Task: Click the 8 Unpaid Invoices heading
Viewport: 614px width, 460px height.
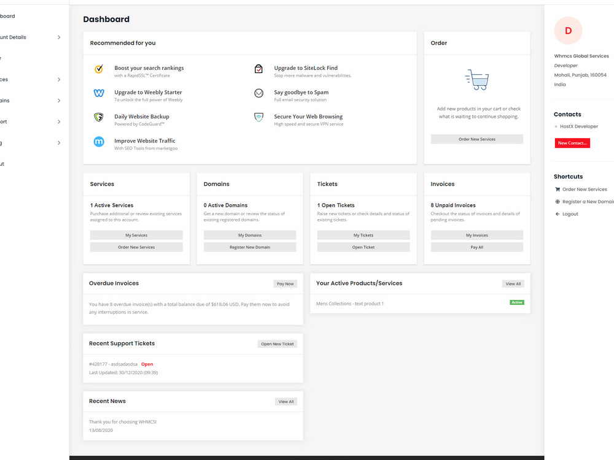Action: coord(453,205)
